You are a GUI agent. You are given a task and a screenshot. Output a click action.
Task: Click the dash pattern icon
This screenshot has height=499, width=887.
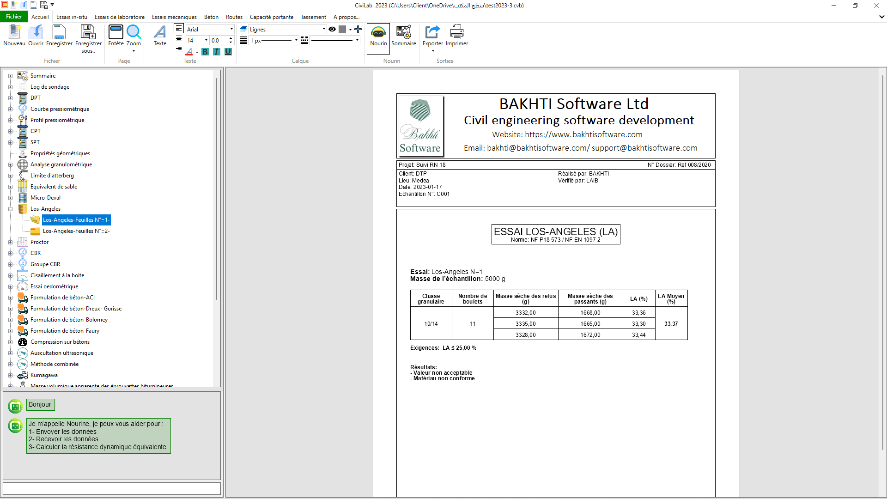[304, 40]
